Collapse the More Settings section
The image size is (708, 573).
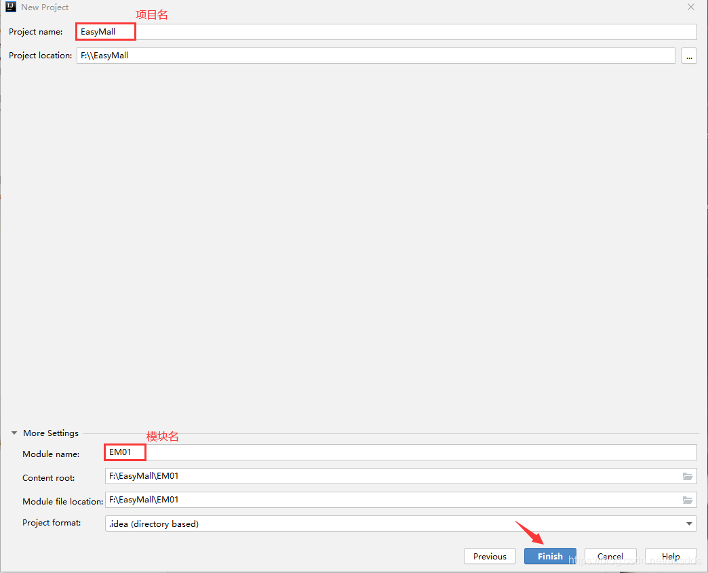[14, 433]
